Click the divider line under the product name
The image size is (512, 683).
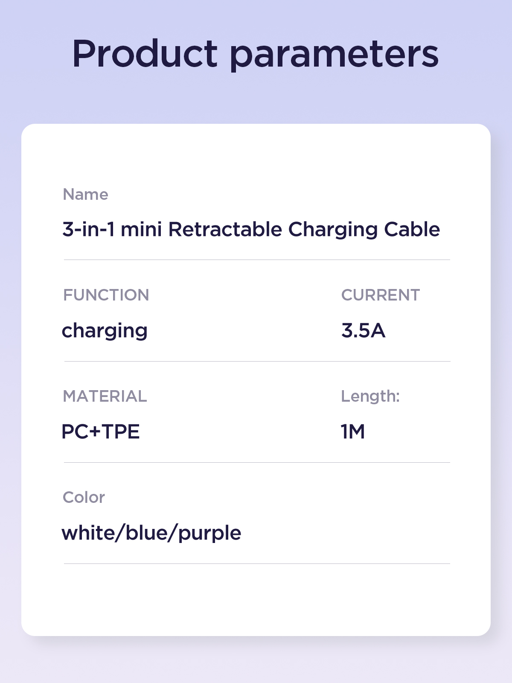(x=257, y=260)
